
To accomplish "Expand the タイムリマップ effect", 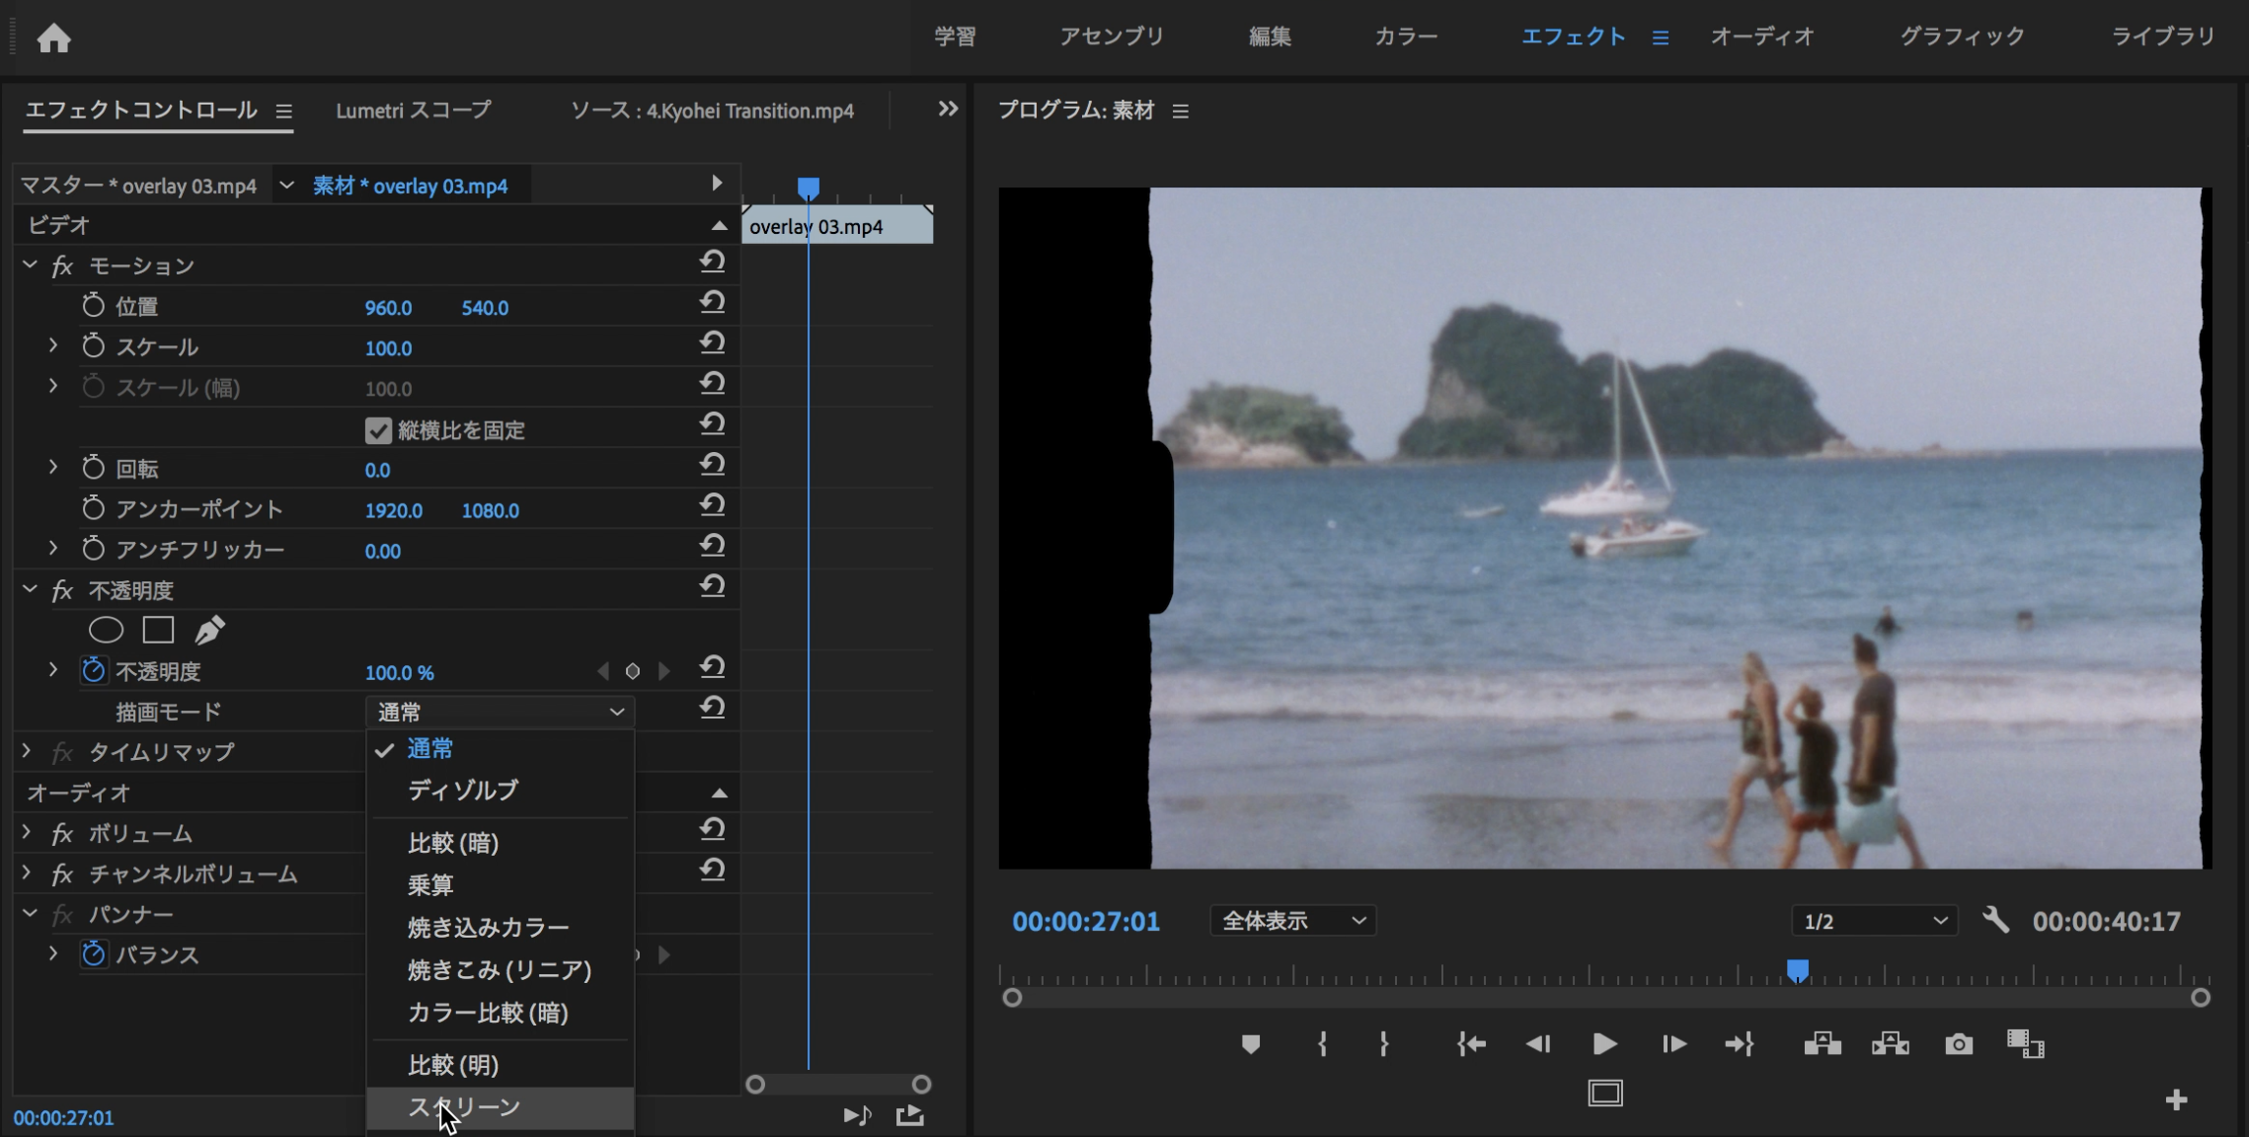I will [x=27, y=752].
